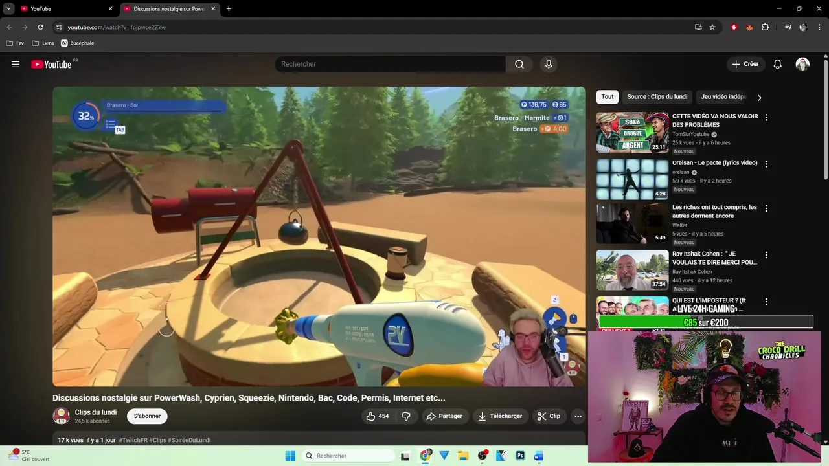The image size is (829, 466).
Task: Click the PowerWash video player
Action: pos(319,236)
